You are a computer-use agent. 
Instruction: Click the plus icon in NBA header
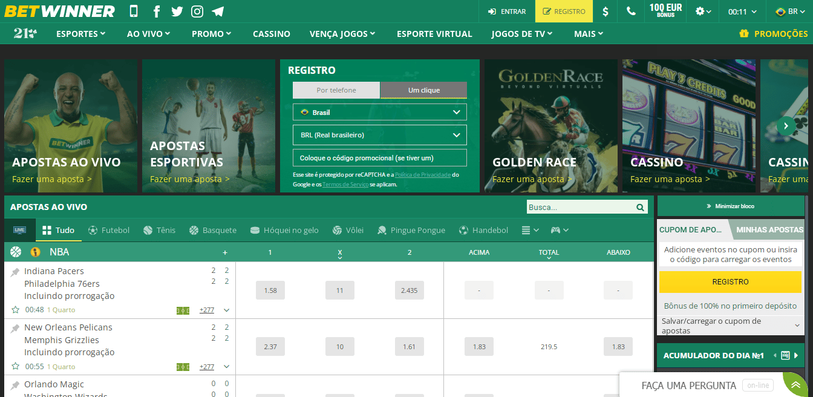pyautogui.click(x=225, y=252)
